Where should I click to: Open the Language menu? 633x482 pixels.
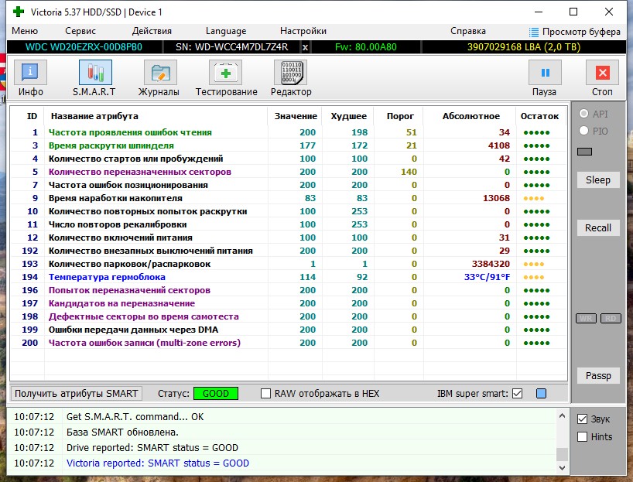tap(226, 31)
